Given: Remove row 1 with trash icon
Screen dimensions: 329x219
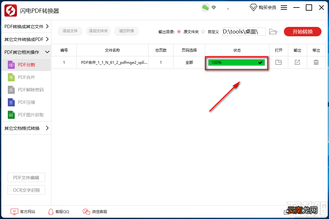Looking at the screenshot, I should tap(316, 62).
